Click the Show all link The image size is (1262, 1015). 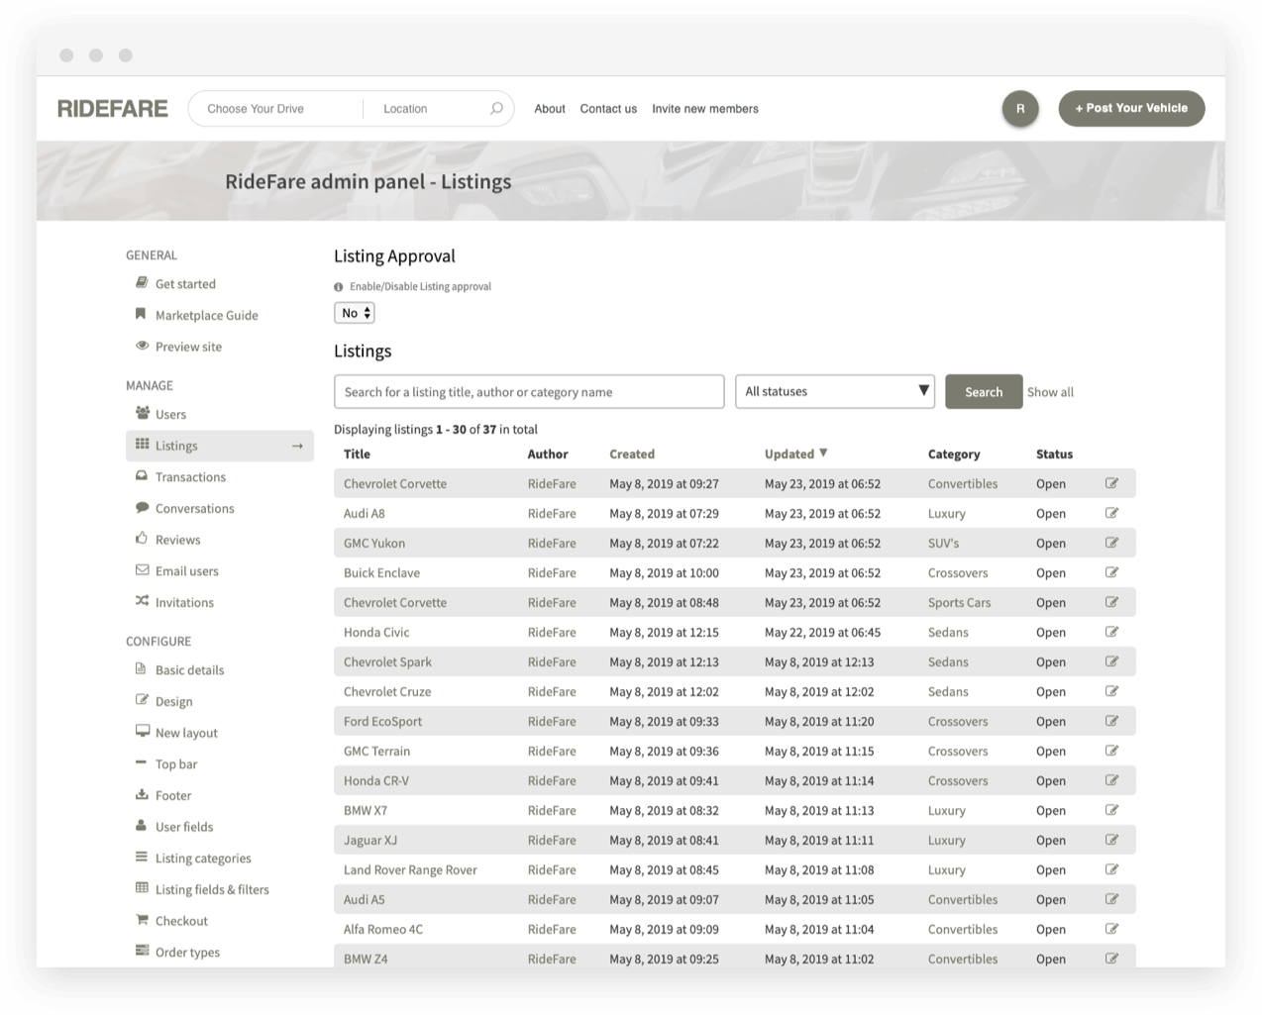point(1050,392)
